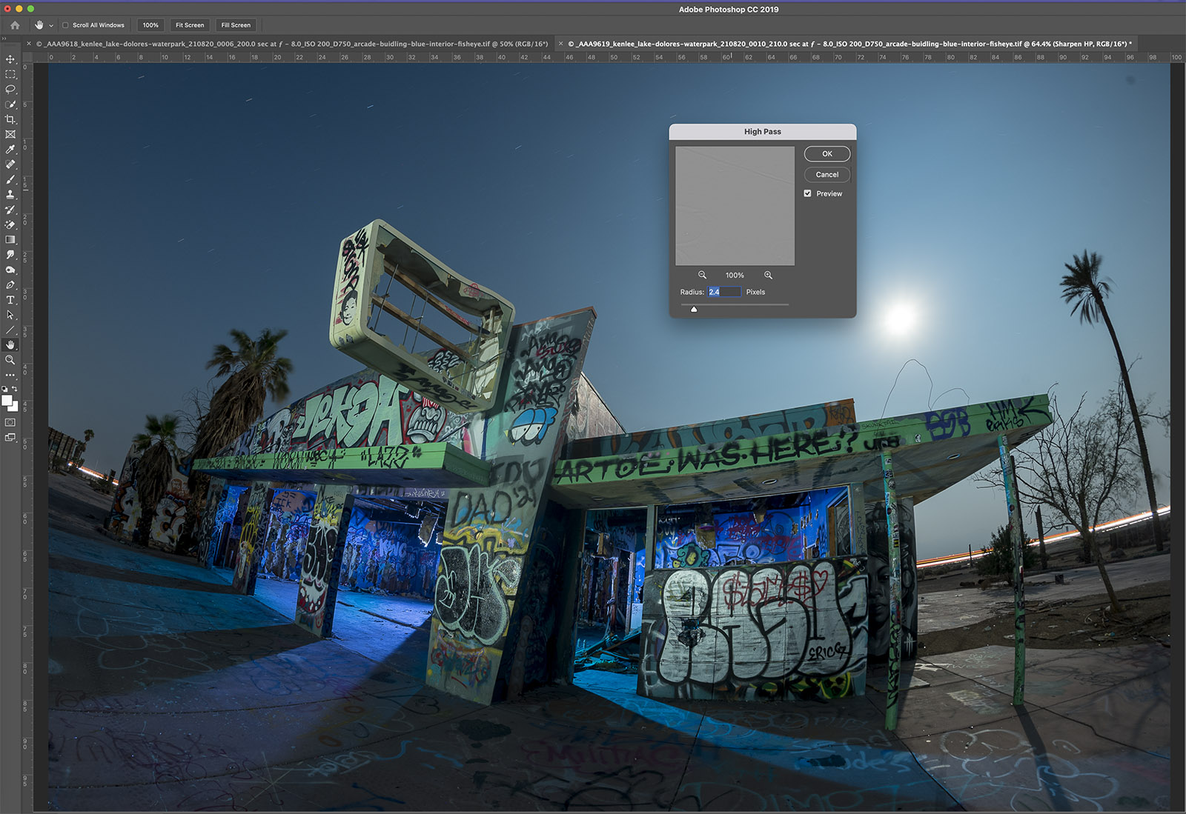This screenshot has width=1186, height=814.
Task: Swap foreground and background colors
Action: (x=15, y=389)
